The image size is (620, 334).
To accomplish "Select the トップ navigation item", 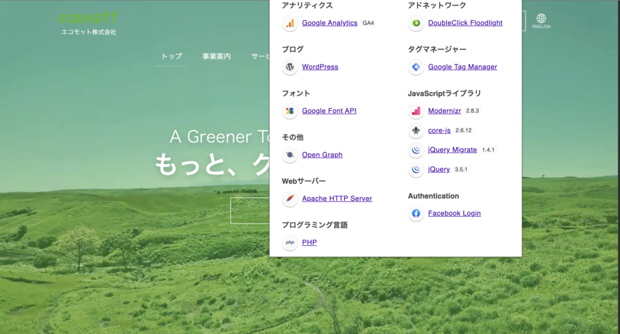I will 171,56.
